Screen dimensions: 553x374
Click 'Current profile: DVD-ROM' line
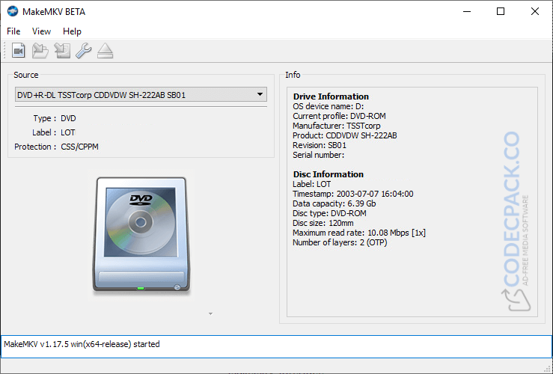pyautogui.click(x=339, y=116)
